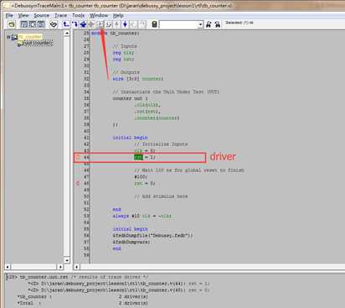Select uut(counter) in hierarchy tree

tap(38, 43)
